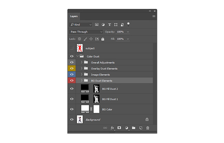Create a new group folder icon

(134, 128)
